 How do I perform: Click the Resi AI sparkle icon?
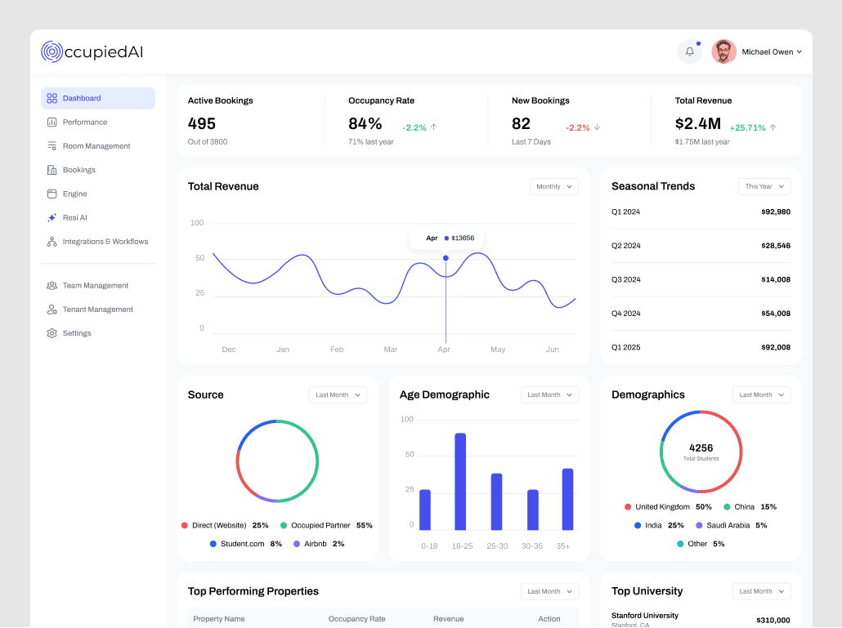click(x=52, y=218)
